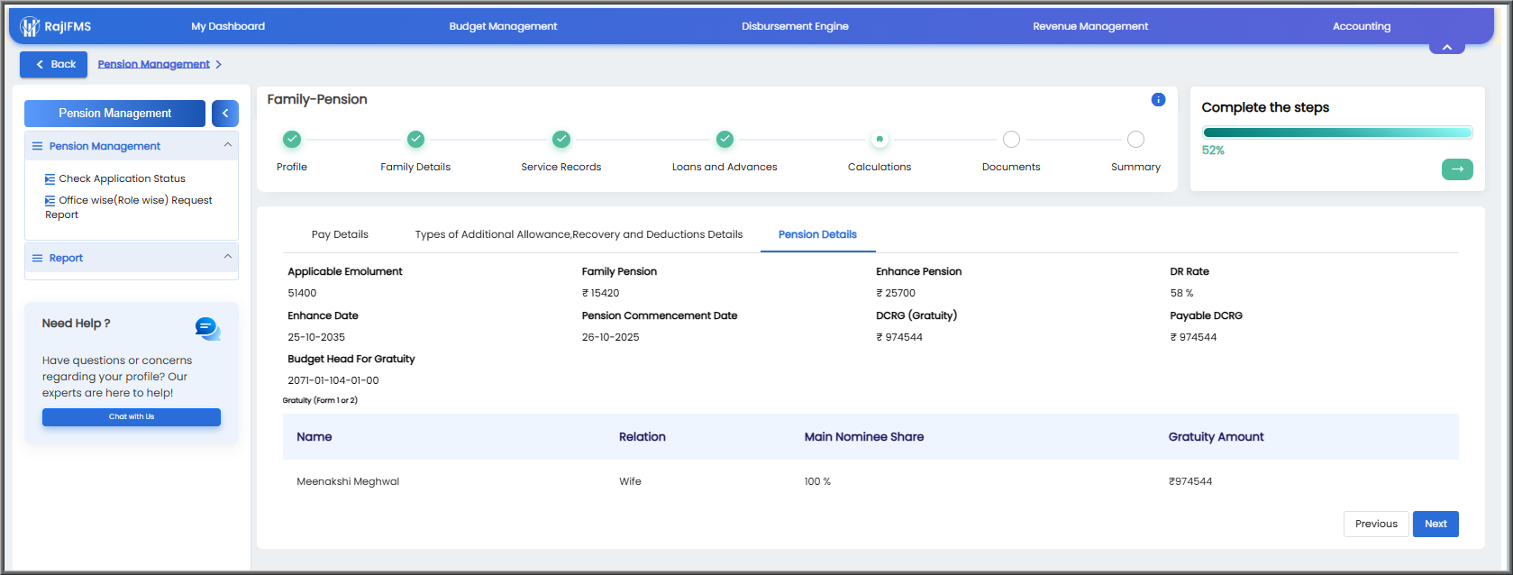The width and height of the screenshot is (1513, 575).
Task: Open Budget Management in the top menu
Action: 503,26
